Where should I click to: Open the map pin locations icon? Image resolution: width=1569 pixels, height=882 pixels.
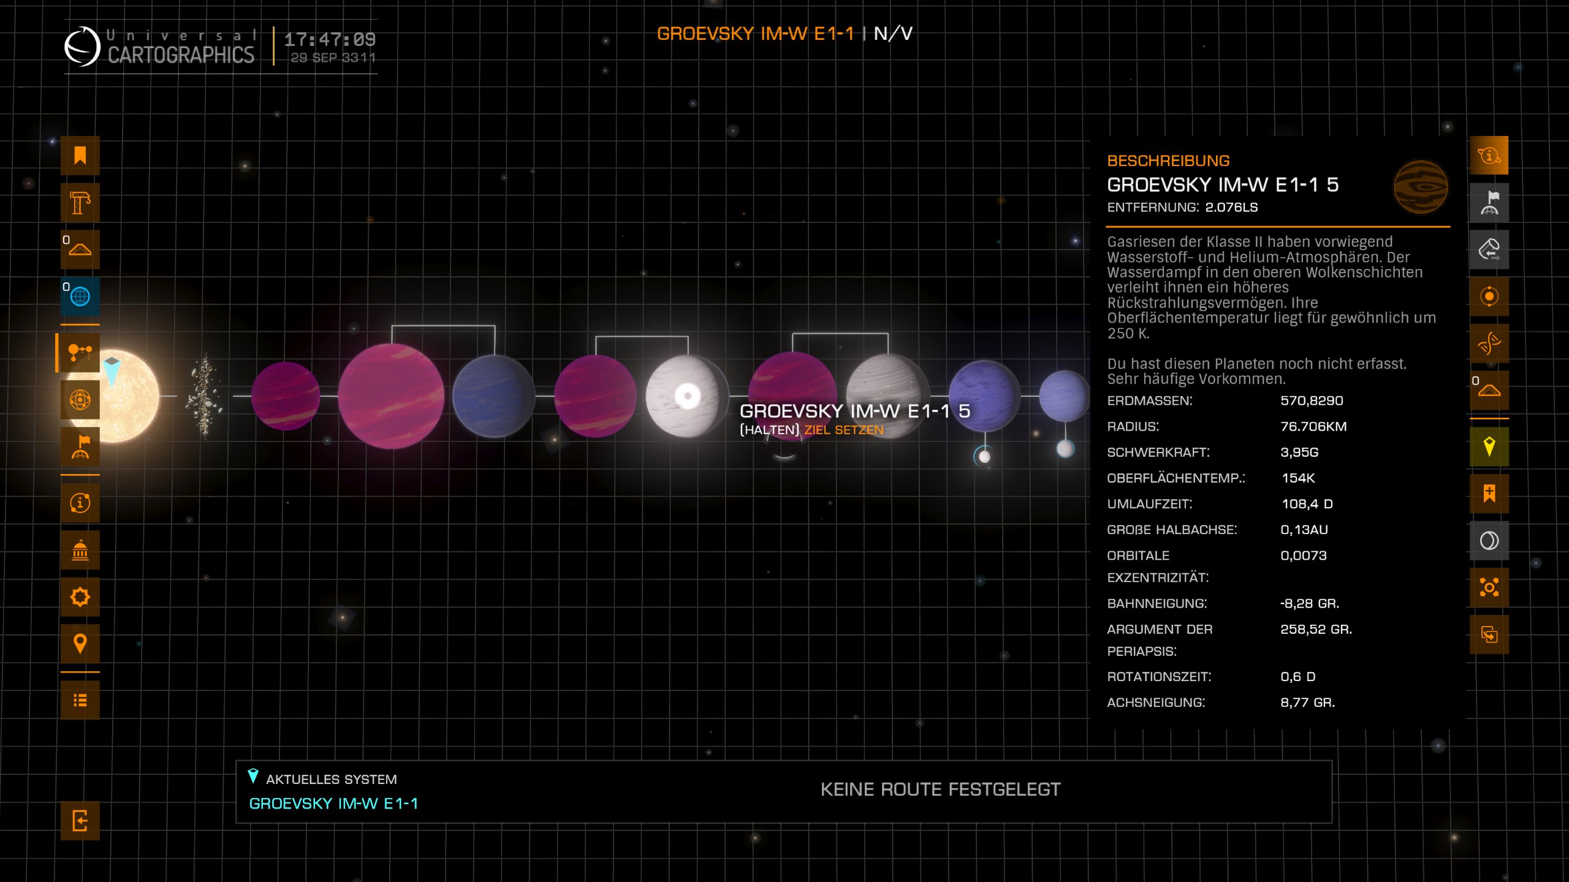click(x=80, y=644)
